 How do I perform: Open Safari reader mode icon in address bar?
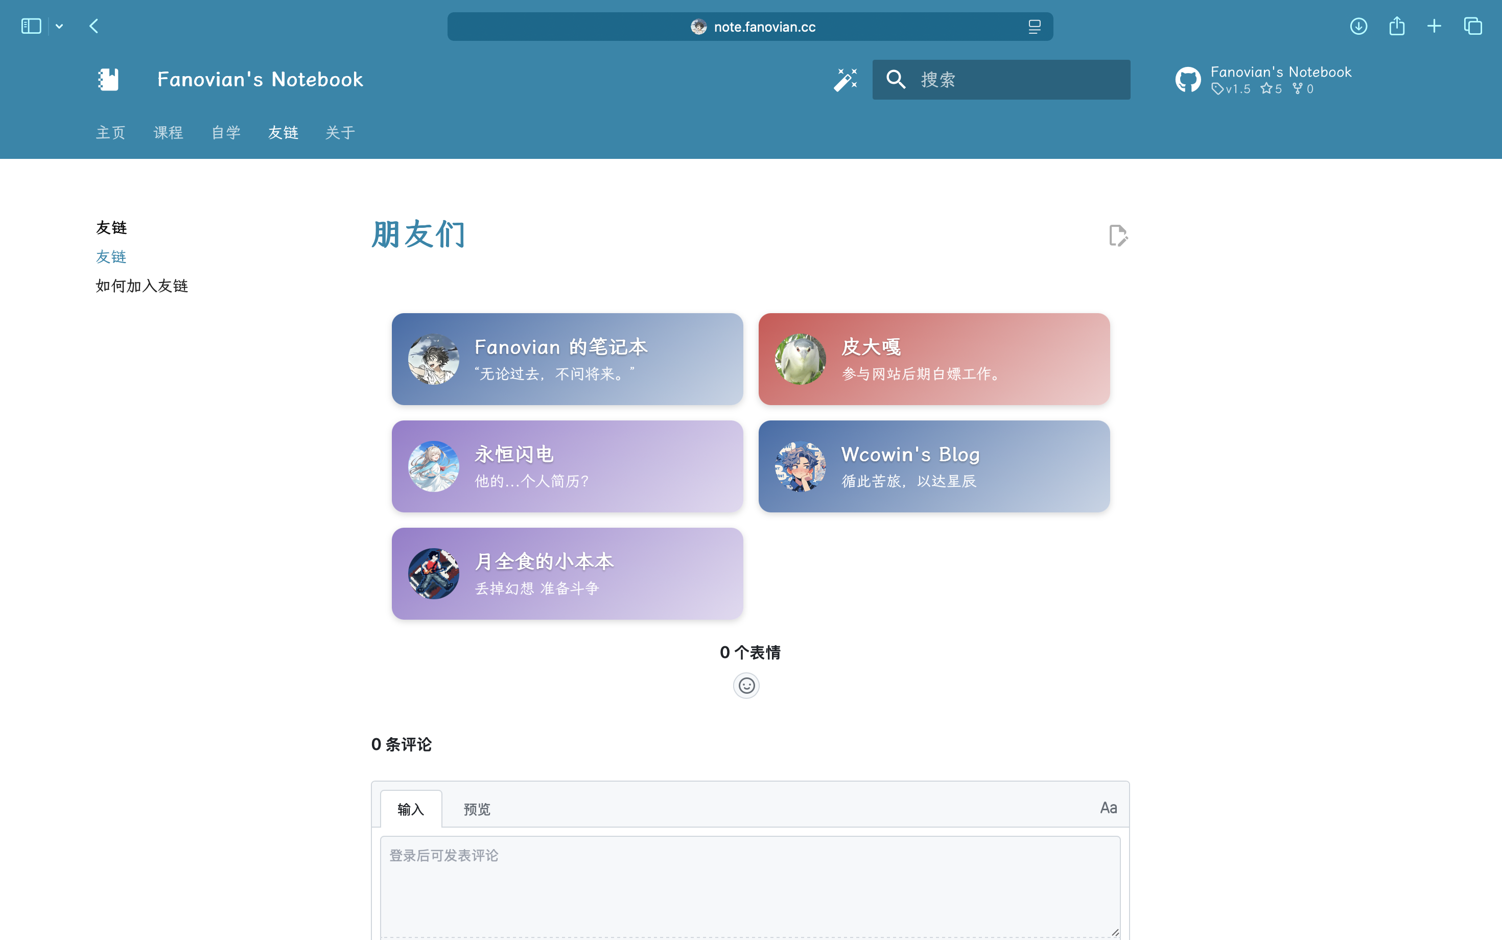(x=1034, y=27)
